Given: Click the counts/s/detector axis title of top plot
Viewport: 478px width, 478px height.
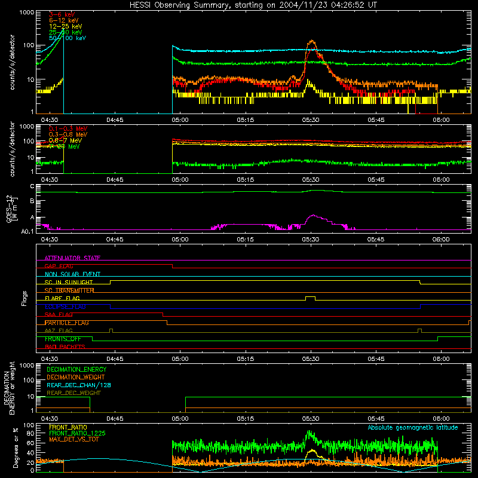Looking at the screenshot, I should 12,62.
